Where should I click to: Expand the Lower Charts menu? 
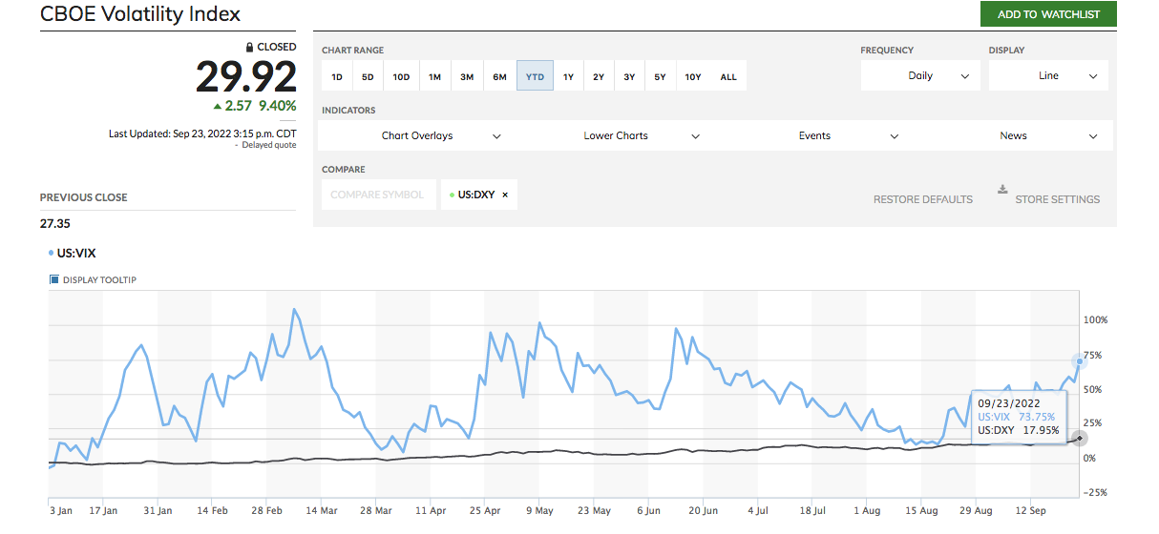[641, 136]
